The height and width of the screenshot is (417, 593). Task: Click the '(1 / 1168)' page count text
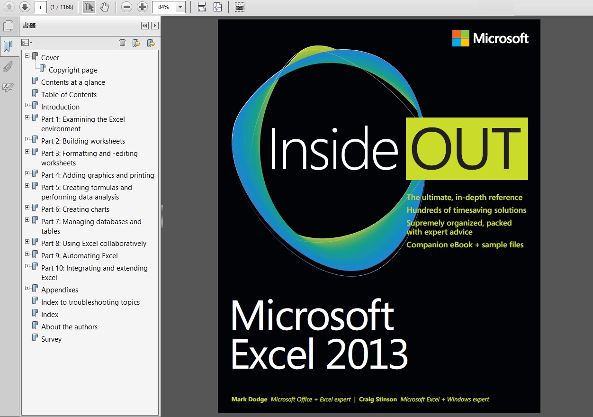62,7
